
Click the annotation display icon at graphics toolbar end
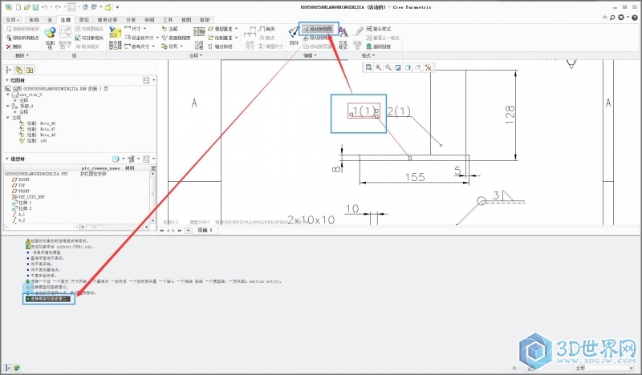point(429,67)
